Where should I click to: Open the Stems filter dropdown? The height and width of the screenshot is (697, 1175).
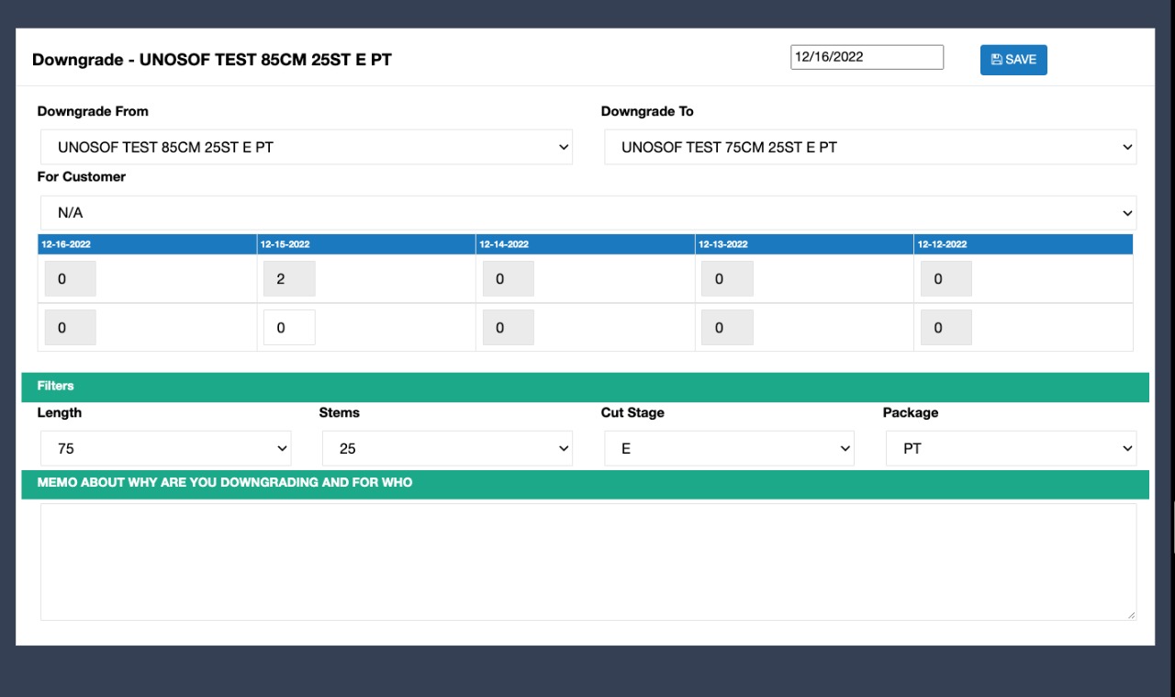click(447, 448)
